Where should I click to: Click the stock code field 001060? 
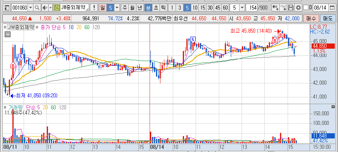pos(20,8)
